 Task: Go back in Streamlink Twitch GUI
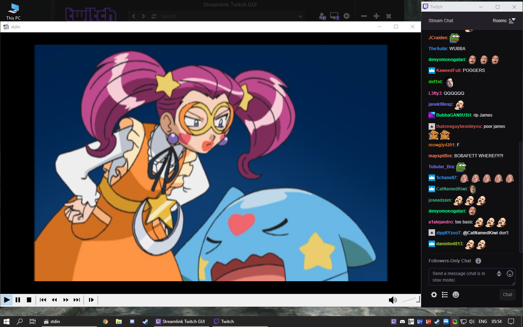point(134,16)
